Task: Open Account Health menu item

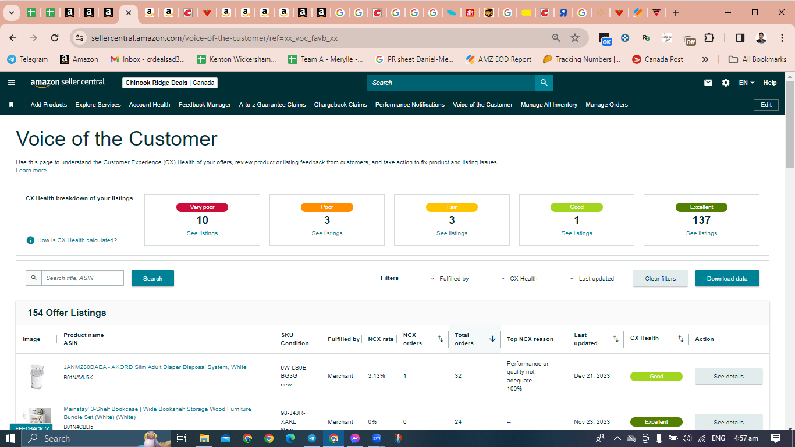Action: 150,105
